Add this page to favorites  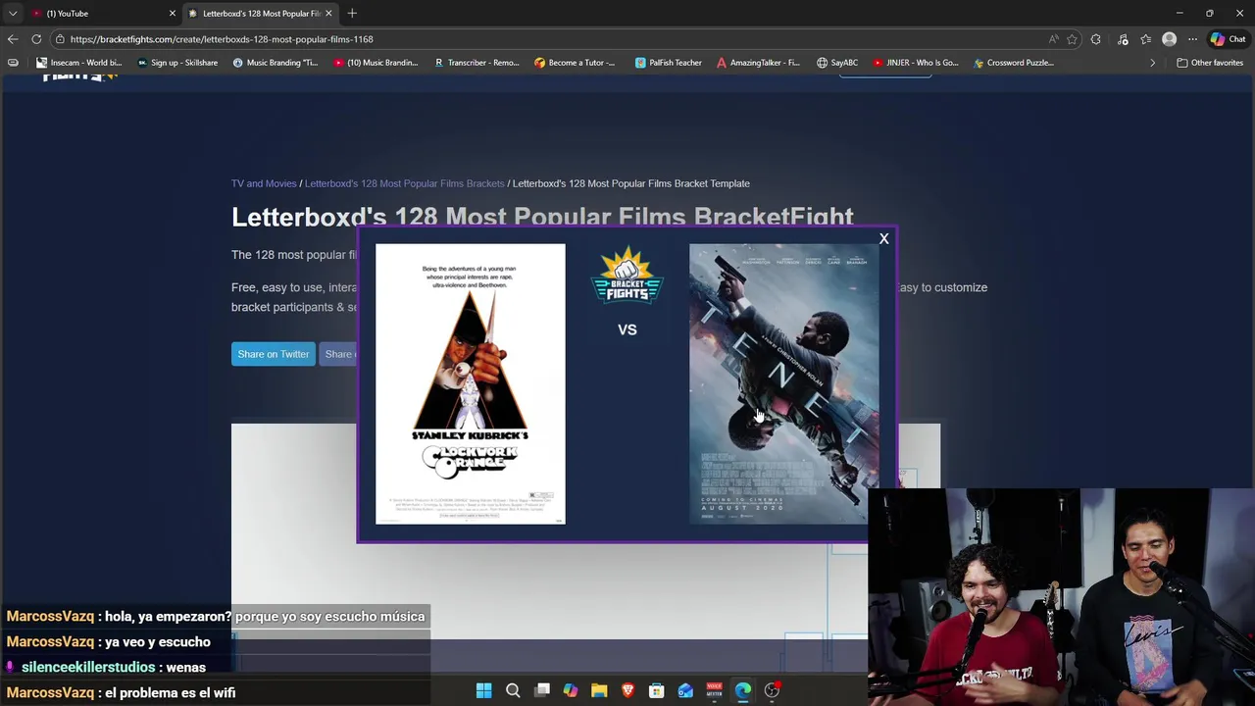point(1072,39)
